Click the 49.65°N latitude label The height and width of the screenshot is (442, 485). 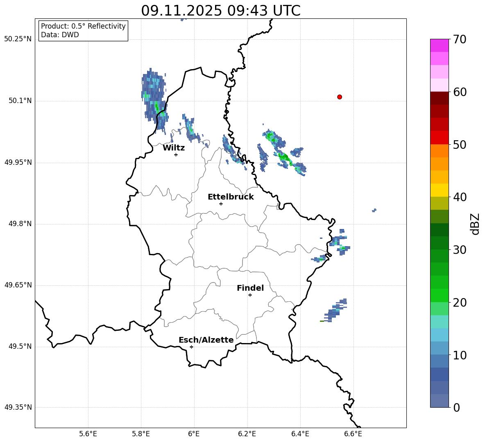(18, 285)
